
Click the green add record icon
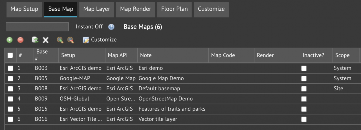pos(10,40)
